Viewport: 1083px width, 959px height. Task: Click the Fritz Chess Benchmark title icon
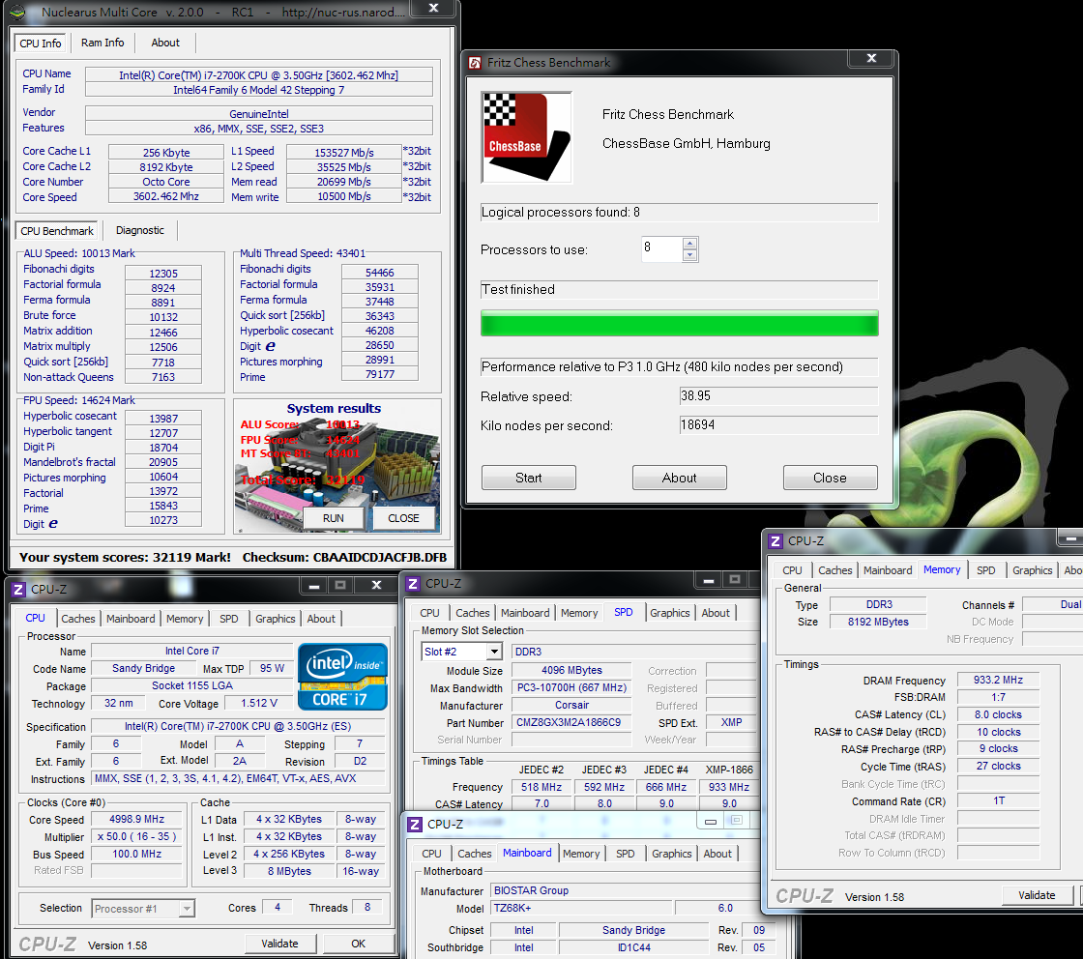click(x=475, y=63)
